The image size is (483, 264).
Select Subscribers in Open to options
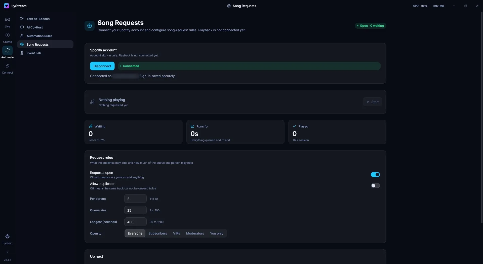[158, 234]
